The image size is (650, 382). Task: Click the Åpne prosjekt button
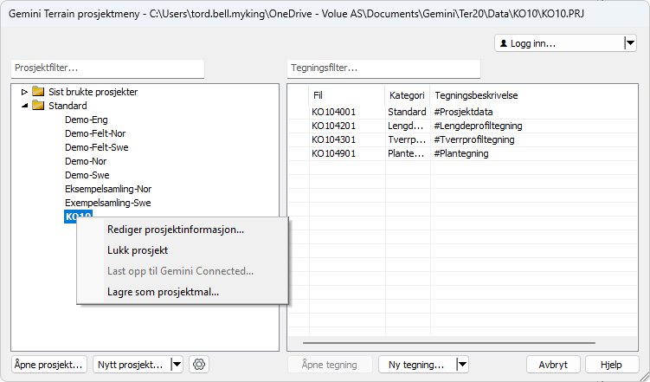click(49, 365)
